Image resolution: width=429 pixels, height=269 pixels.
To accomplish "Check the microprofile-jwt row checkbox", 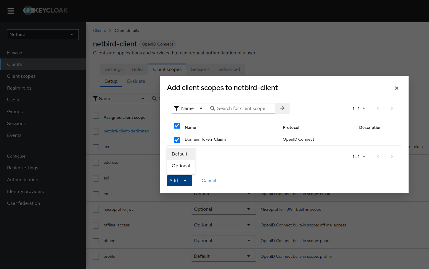I will [96, 210].
